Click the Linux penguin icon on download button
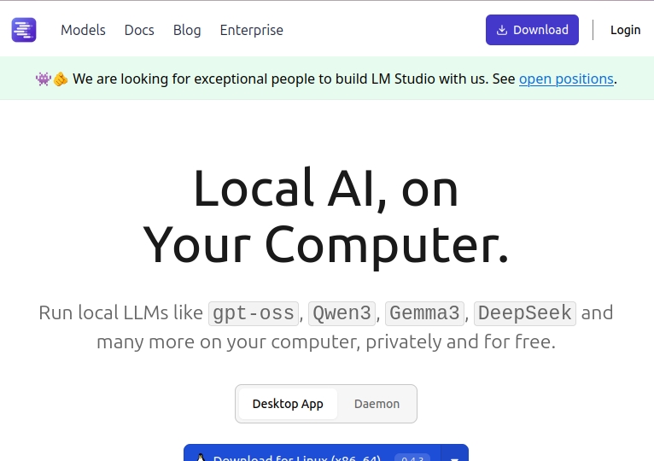Image resolution: width=654 pixels, height=461 pixels. click(x=201, y=457)
